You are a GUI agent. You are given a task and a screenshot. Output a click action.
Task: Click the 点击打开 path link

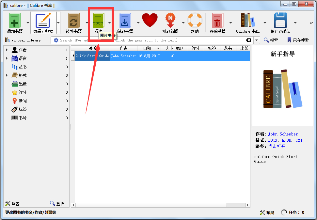(277, 146)
